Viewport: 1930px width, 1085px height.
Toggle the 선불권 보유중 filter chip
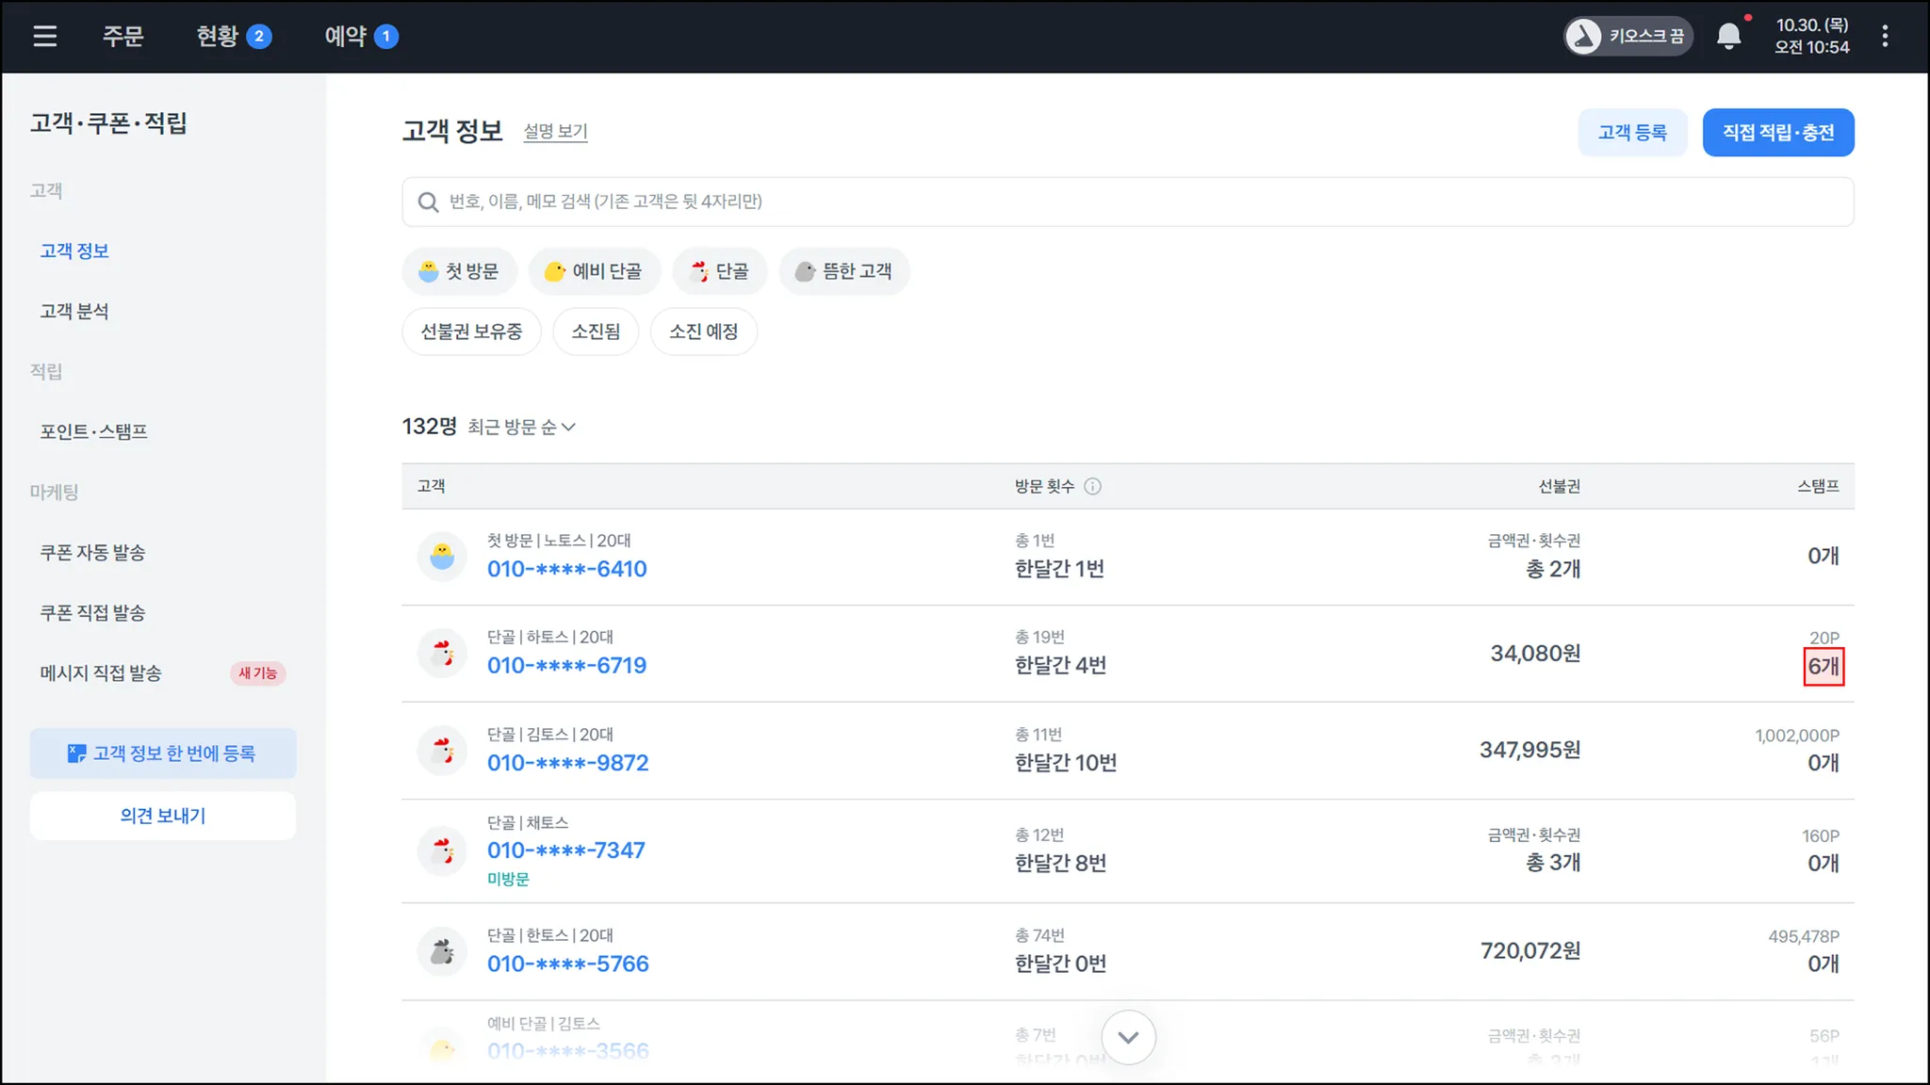click(471, 332)
